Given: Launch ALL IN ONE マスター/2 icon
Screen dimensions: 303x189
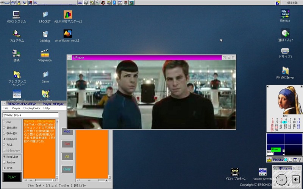Looking at the screenshot, I should click(x=68, y=14).
